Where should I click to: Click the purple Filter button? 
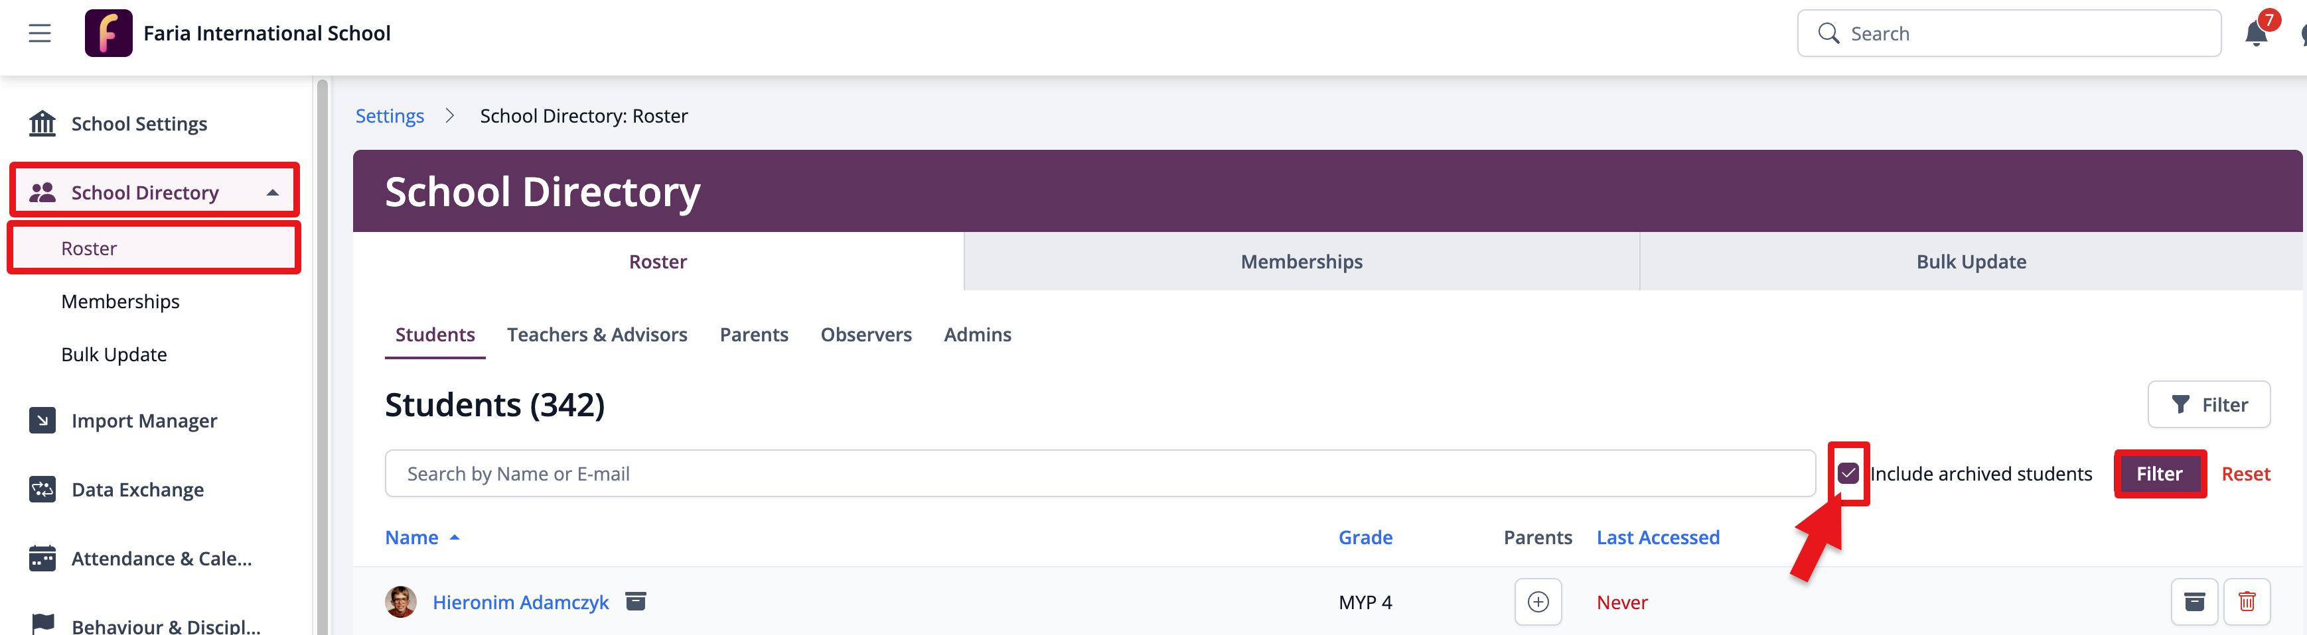point(2158,473)
